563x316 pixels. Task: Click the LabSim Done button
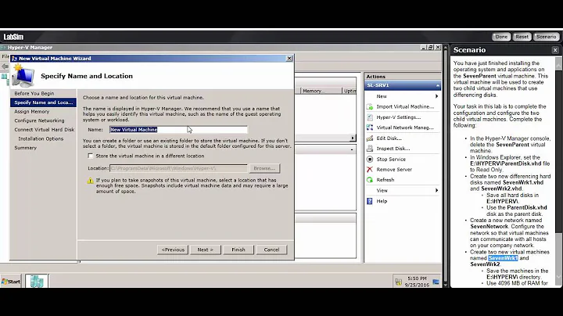[501, 37]
